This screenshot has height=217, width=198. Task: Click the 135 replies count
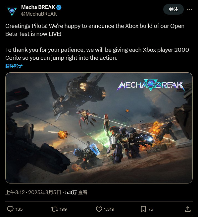point(19,209)
